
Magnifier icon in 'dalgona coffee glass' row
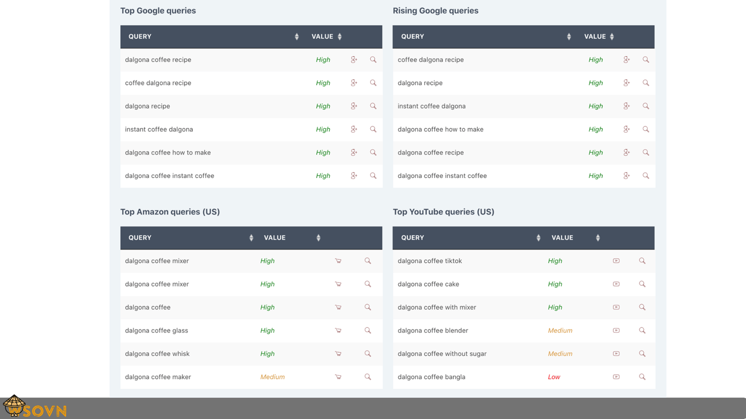[368, 331]
